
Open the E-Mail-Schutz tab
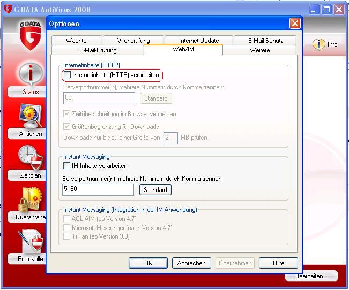click(x=265, y=41)
